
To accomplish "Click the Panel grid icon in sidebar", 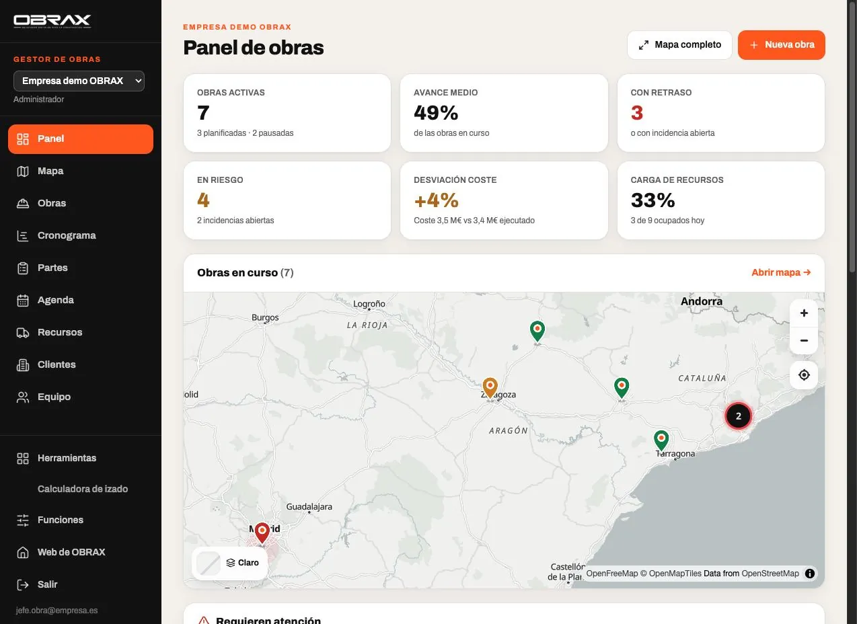I will [23, 139].
